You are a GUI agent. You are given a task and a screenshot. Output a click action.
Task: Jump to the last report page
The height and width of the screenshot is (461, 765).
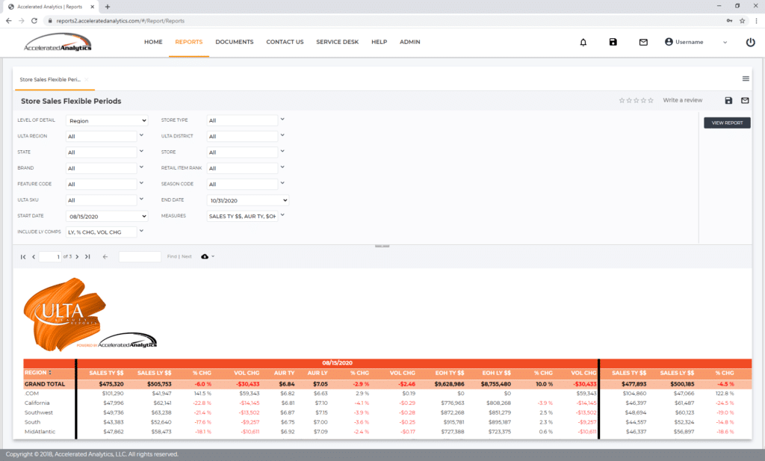click(87, 256)
